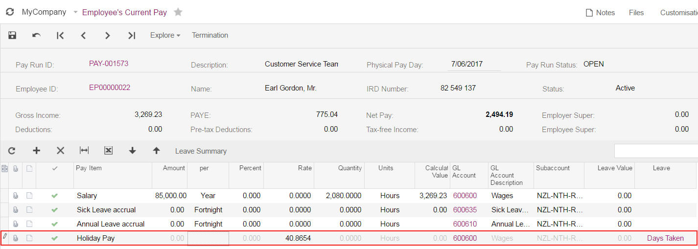
Task: Click the GL Account column header
Action: (469, 175)
